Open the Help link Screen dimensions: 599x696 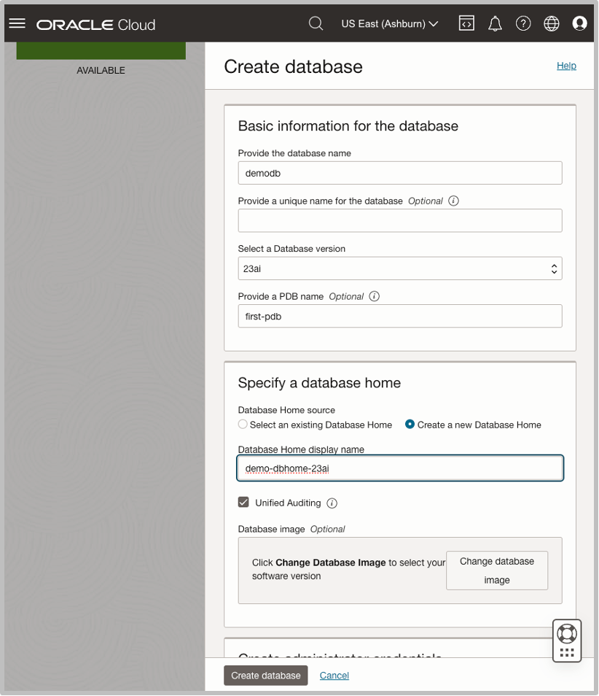tap(566, 66)
